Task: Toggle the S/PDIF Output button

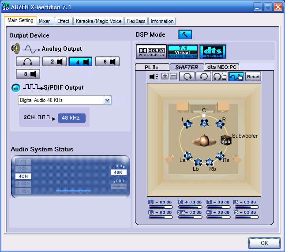Action: 16,88
